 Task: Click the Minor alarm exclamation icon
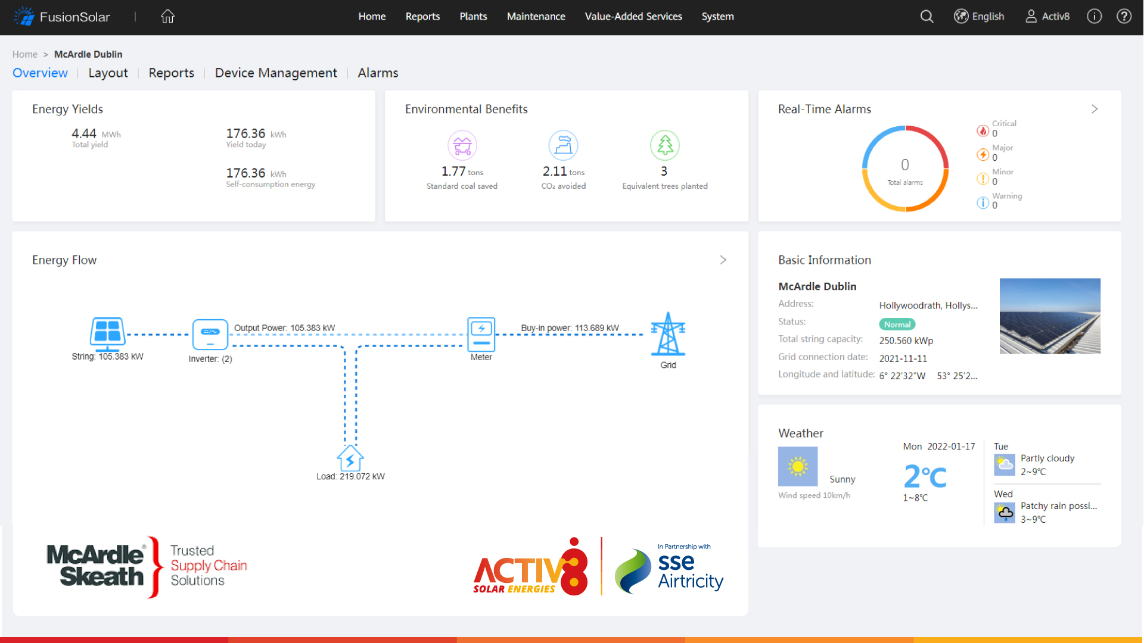983,179
